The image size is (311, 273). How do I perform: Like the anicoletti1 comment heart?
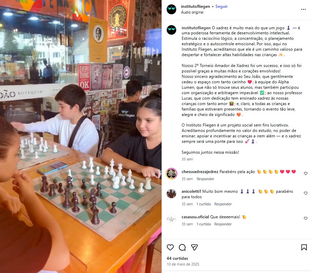[x=306, y=193]
